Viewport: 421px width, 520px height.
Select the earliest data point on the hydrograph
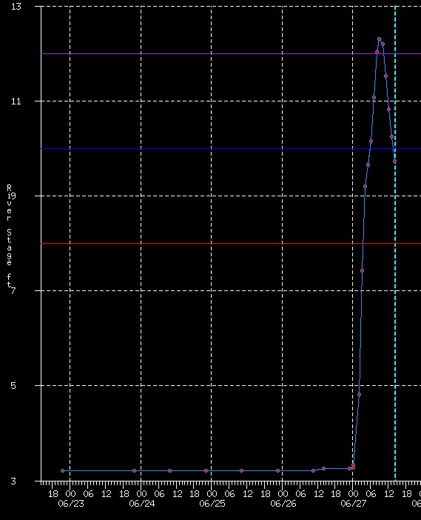(63, 470)
